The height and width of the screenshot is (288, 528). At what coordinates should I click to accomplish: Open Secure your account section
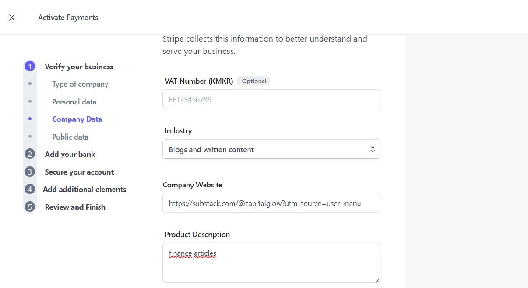pos(79,172)
